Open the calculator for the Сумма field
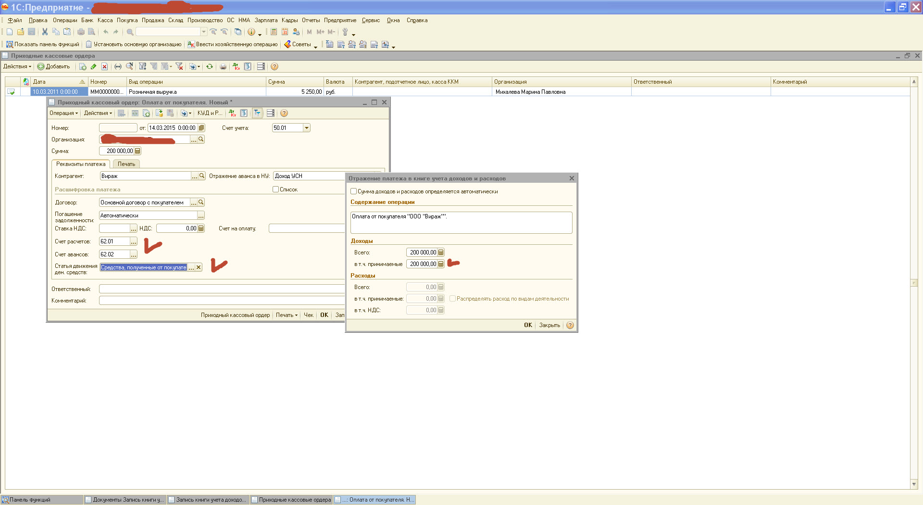The image size is (923, 505). click(x=137, y=151)
